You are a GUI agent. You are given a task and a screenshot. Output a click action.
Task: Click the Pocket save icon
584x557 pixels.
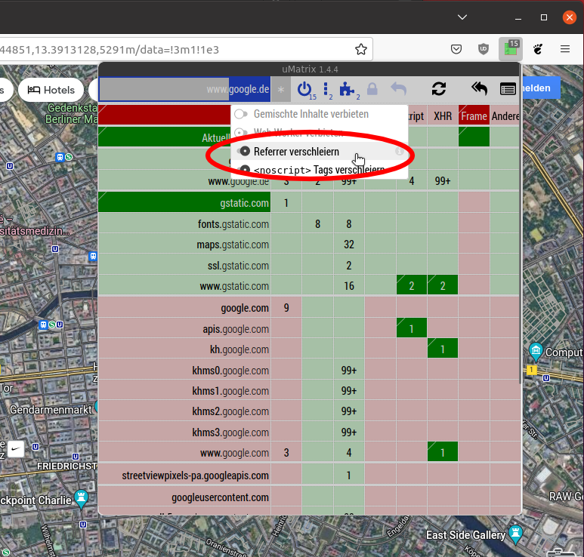pos(456,49)
